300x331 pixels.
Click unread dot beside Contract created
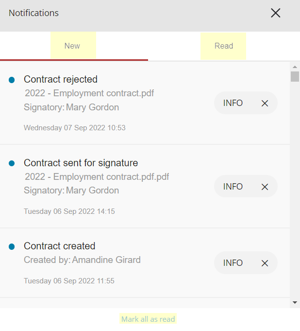pos(12,246)
